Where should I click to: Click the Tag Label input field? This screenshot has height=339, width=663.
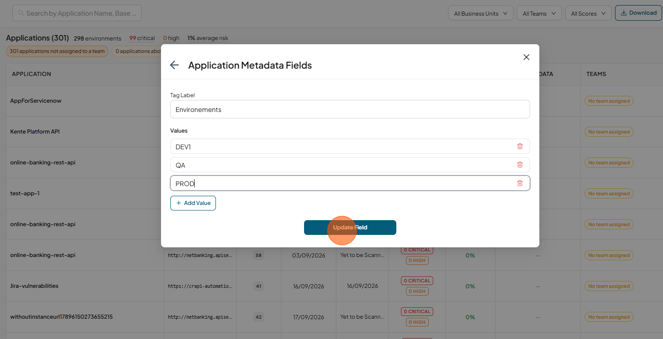click(x=350, y=109)
